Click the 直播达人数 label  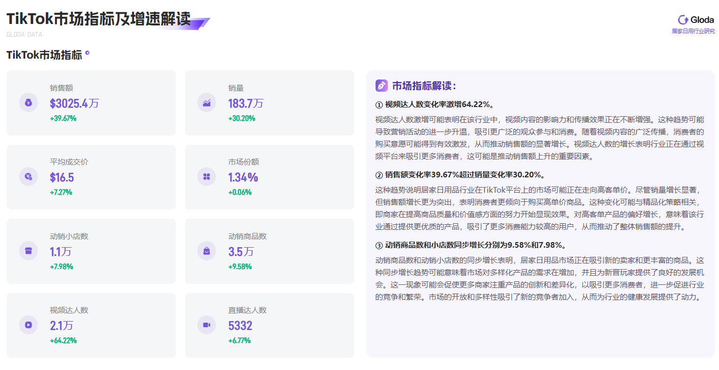pos(247,310)
